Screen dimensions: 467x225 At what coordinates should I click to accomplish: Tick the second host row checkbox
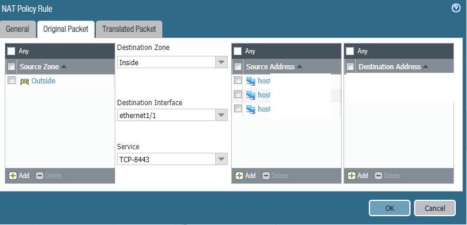pyautogui.click(x=238, y=95)
